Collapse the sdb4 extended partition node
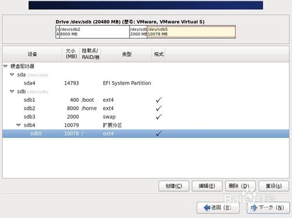This screenshot has height=218, width=292. (x=19, y=125)
